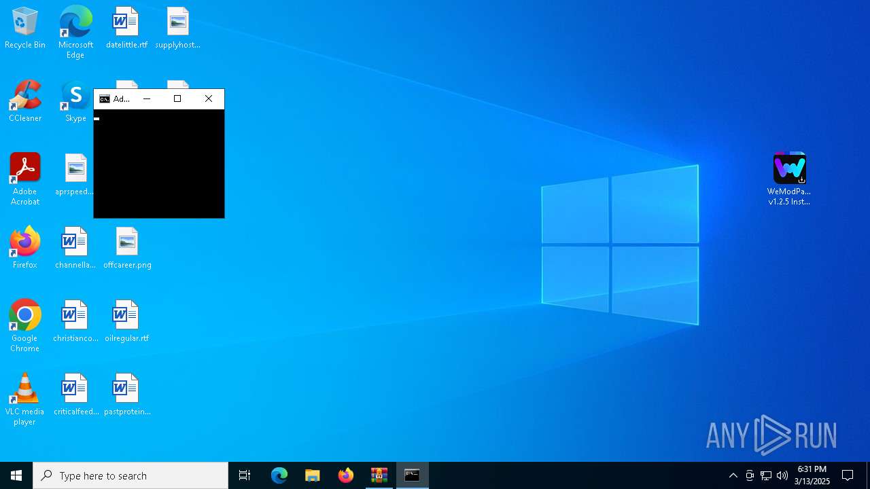Select the datelittle.rtf file icon

pyautogui.click(x=126, y=29)
